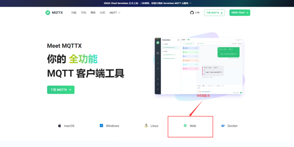Viewport: 294px width, 147px height.
Task: Open the 功能 menu item
Action: point(74,12)
